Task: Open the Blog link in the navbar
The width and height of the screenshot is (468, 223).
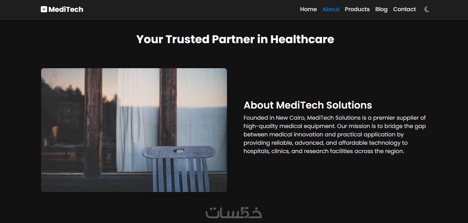Action: [x=381, y=9]
